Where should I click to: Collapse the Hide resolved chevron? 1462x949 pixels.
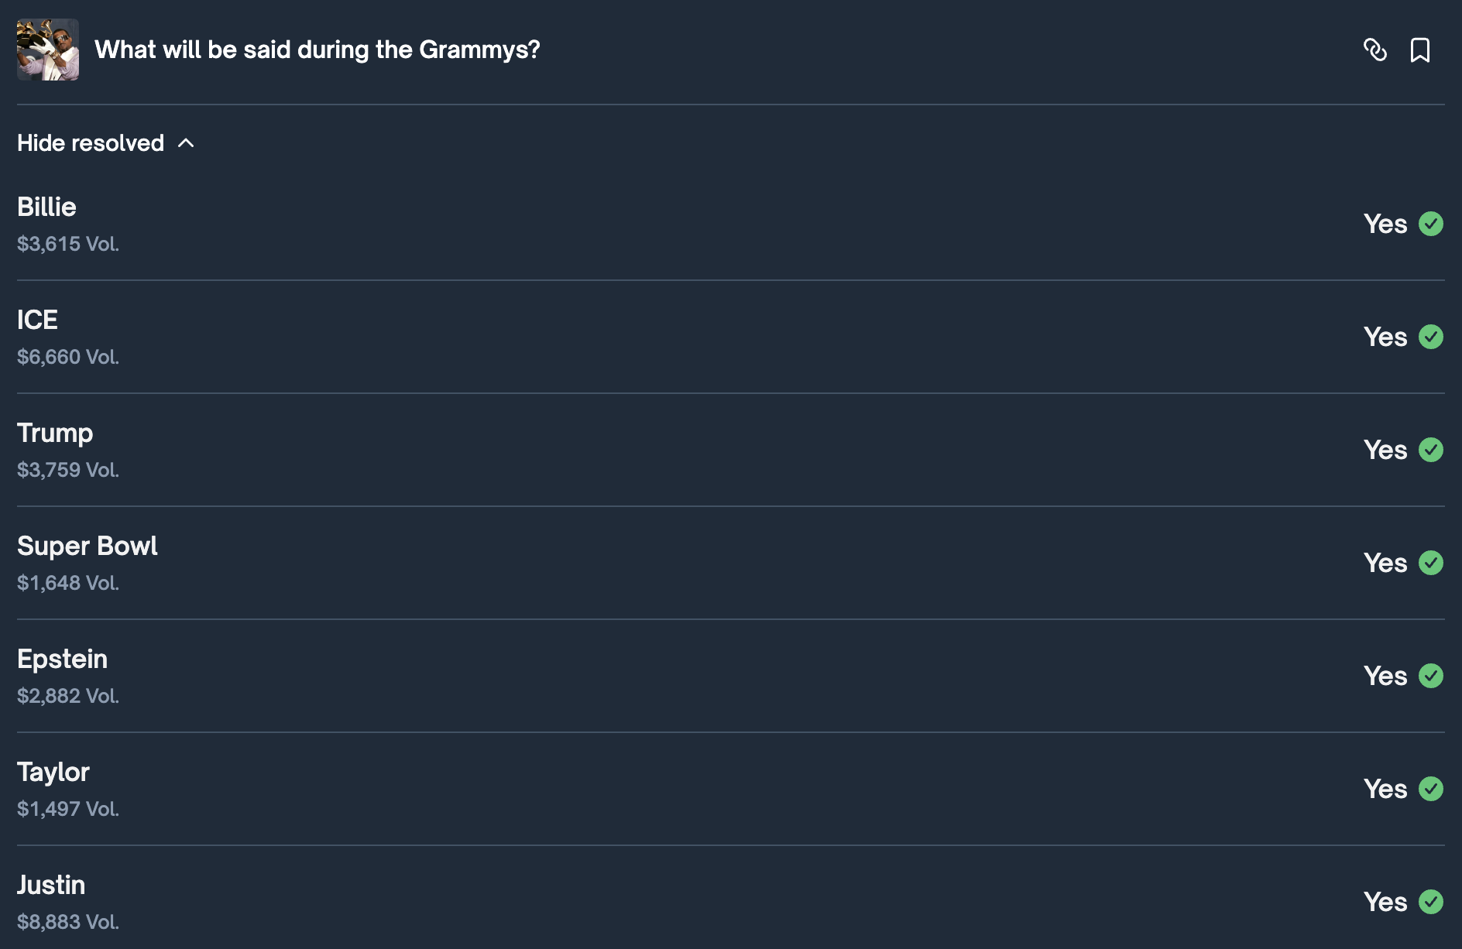pyautogui.click(x=186, y=143)
